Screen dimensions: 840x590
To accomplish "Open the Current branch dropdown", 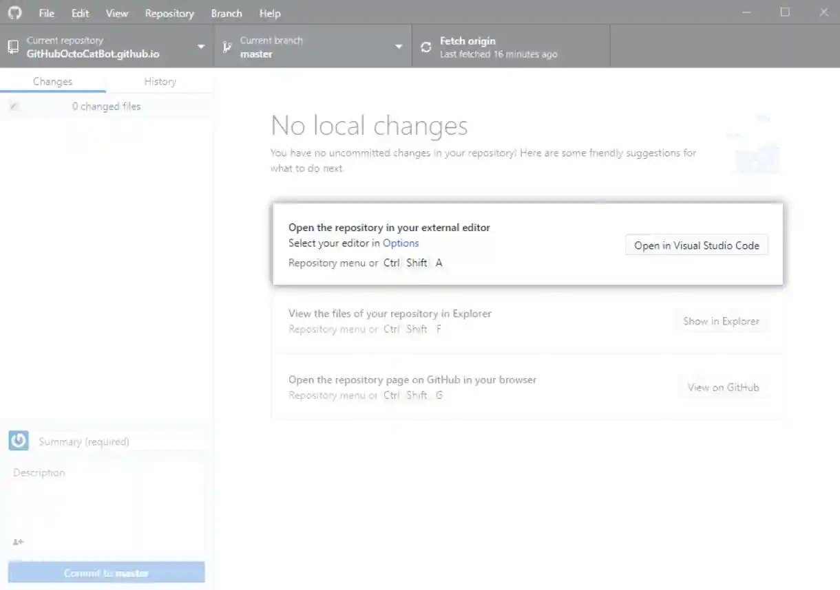I will 398,45.
